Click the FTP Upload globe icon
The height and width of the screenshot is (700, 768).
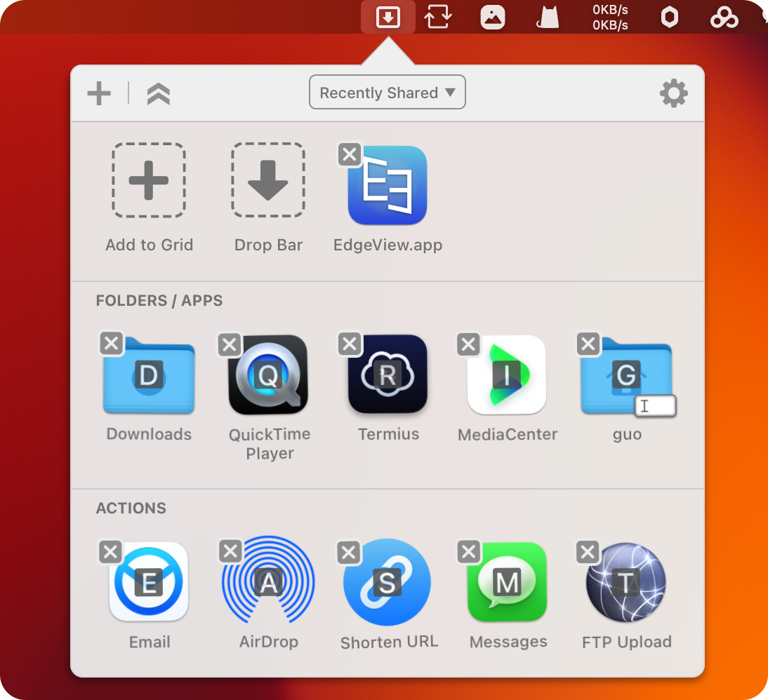click(x=626, y=582)
